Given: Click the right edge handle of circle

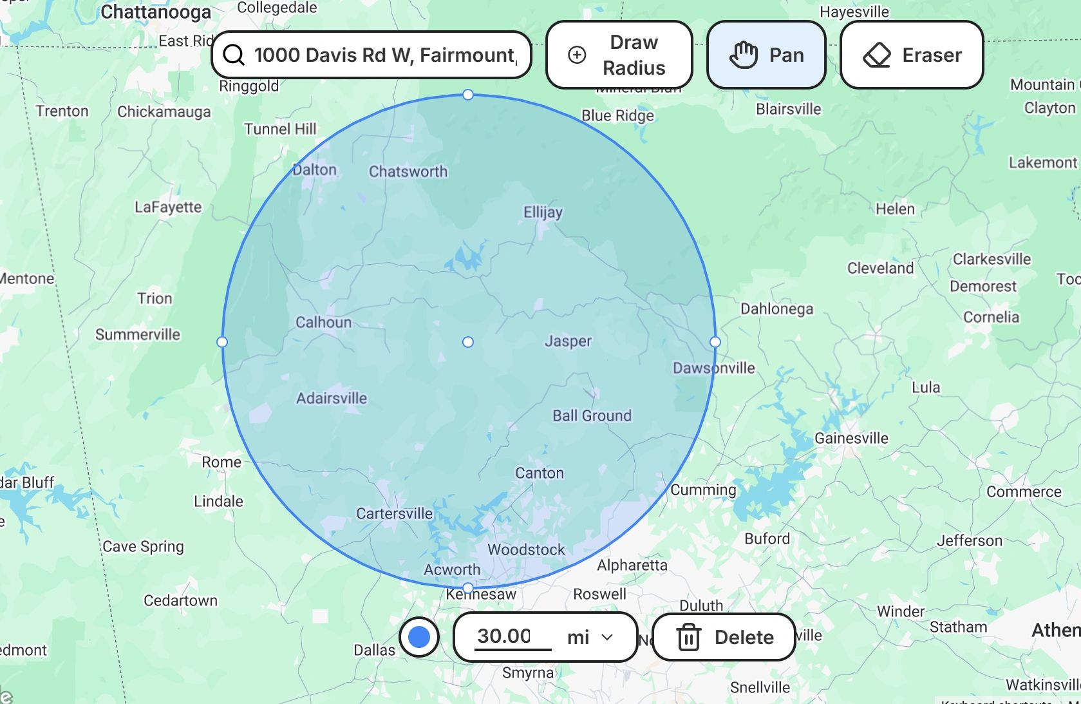Looking at the screenshot, I should (x=715, y=342).
